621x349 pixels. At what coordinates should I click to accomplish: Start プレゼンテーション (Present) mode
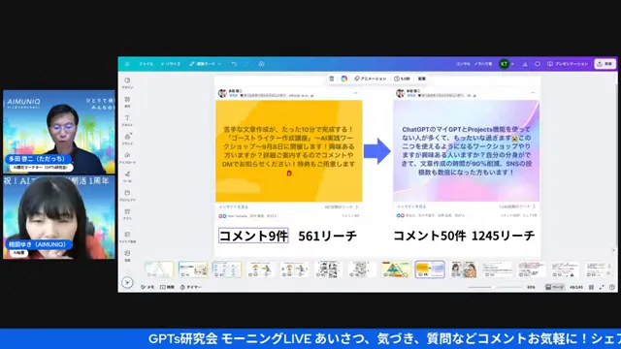(568, 64)
